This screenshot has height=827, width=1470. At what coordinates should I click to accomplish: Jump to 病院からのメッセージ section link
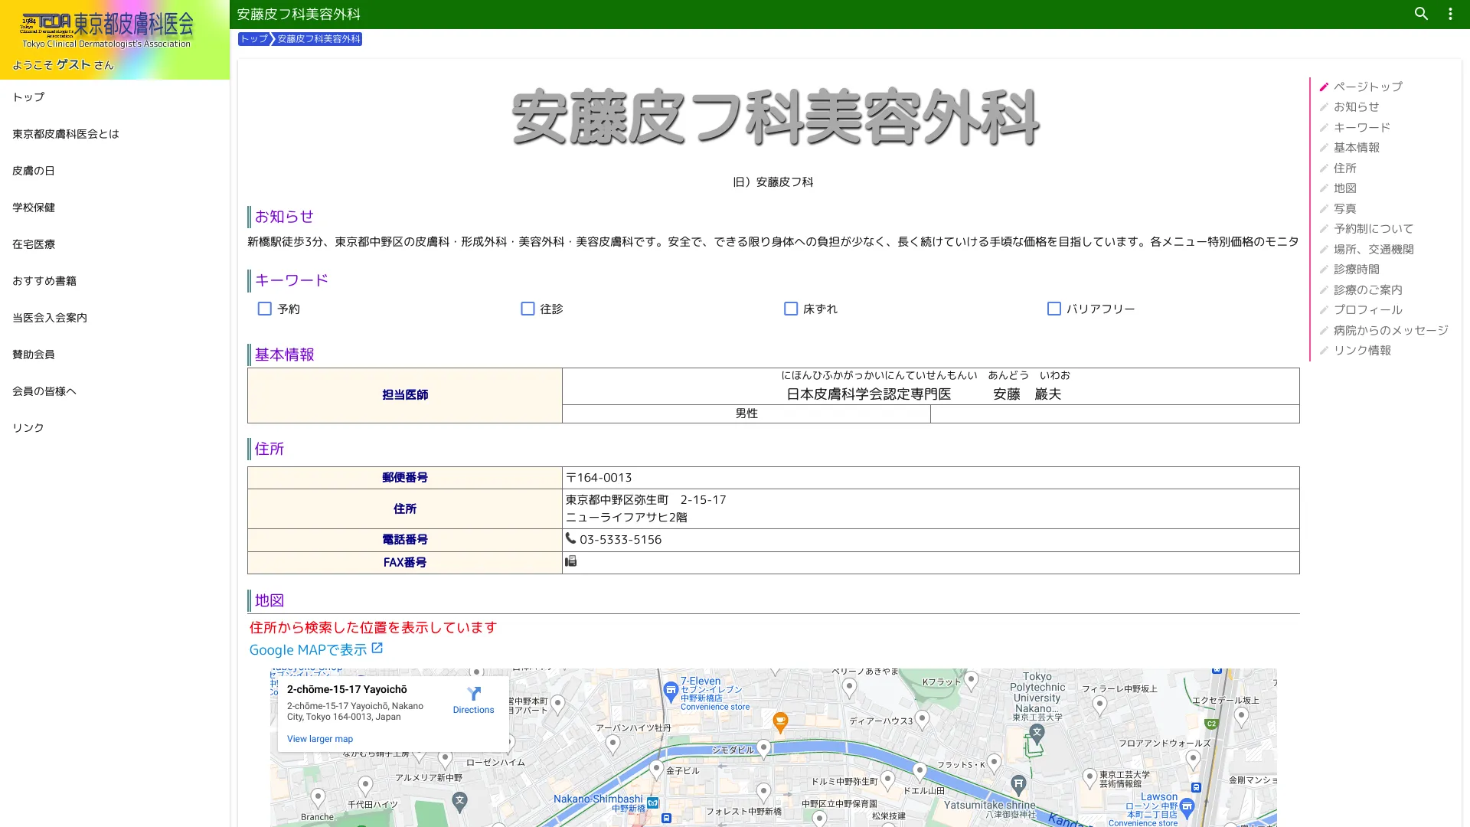[1390, 330]
